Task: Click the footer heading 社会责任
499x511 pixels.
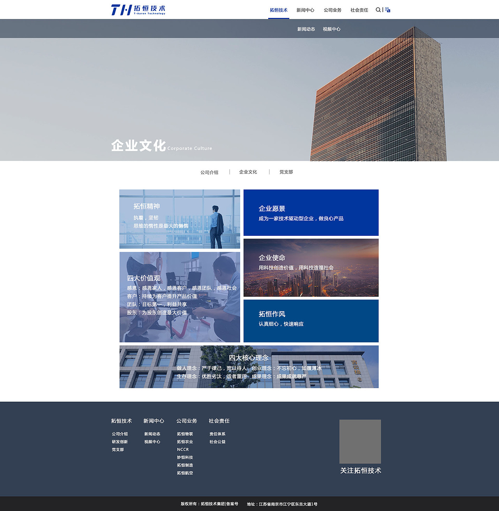Action: coord(219,421)
